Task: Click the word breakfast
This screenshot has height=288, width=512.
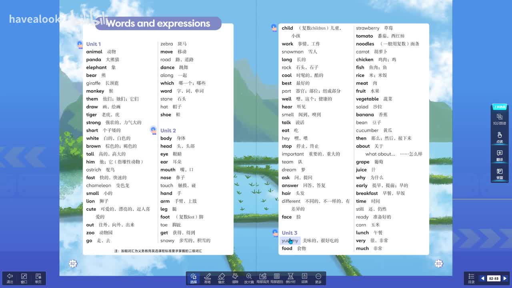Action: coord(367,193)
